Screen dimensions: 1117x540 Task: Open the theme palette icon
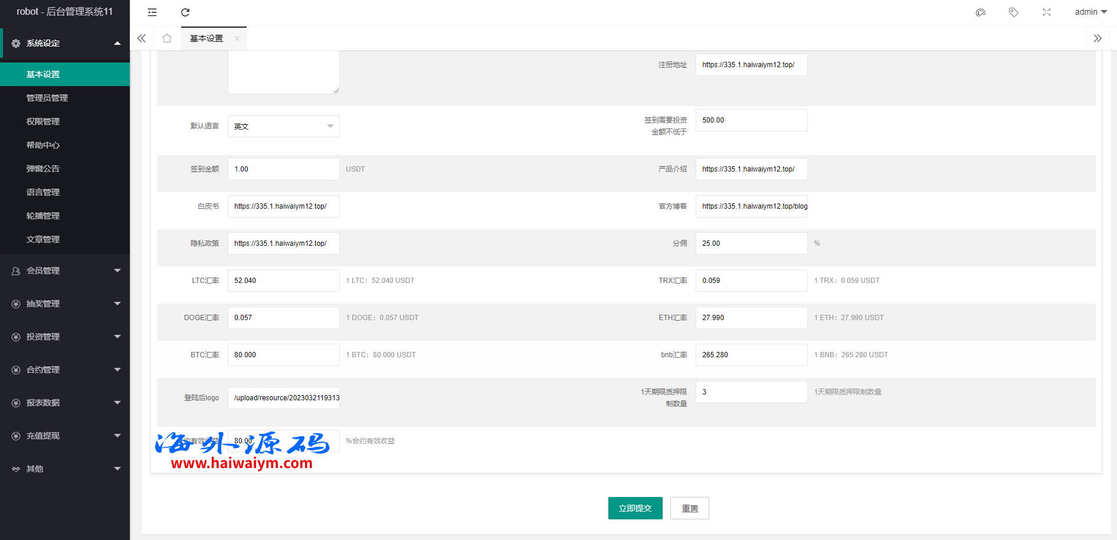[981, 12]
